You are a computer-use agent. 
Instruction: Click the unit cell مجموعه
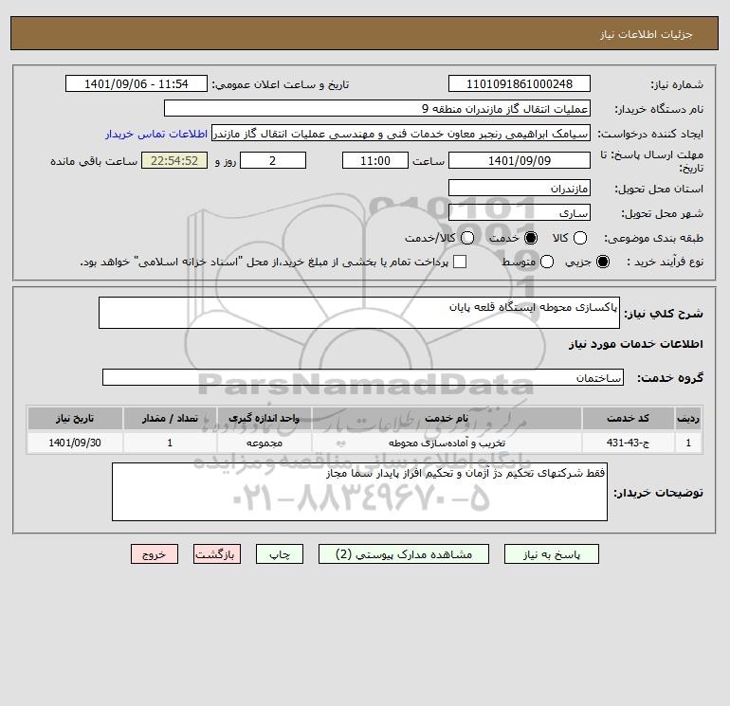tap(264, 443)
